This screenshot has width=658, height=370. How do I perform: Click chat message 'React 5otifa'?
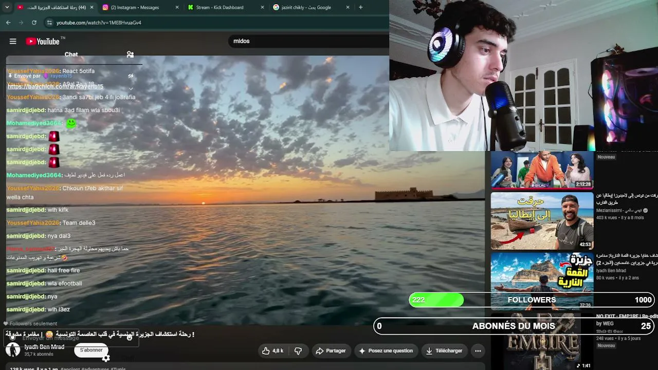pos(79,71)
